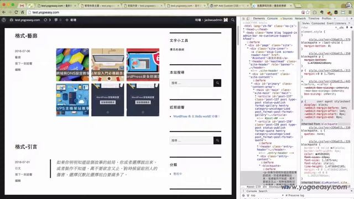The width and height of the screenshot is (354, 199).
Task: Click the jackwuadmin avatar image
Action: [226, 20]
